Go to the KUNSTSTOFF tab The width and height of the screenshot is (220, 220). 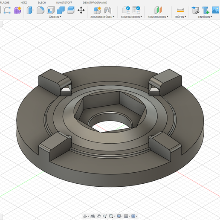tap(64, 3)
